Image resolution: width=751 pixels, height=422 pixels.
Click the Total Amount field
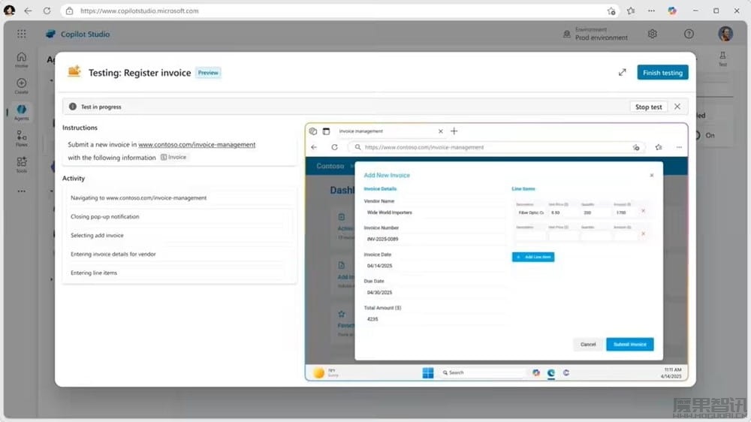coord(434,319)
